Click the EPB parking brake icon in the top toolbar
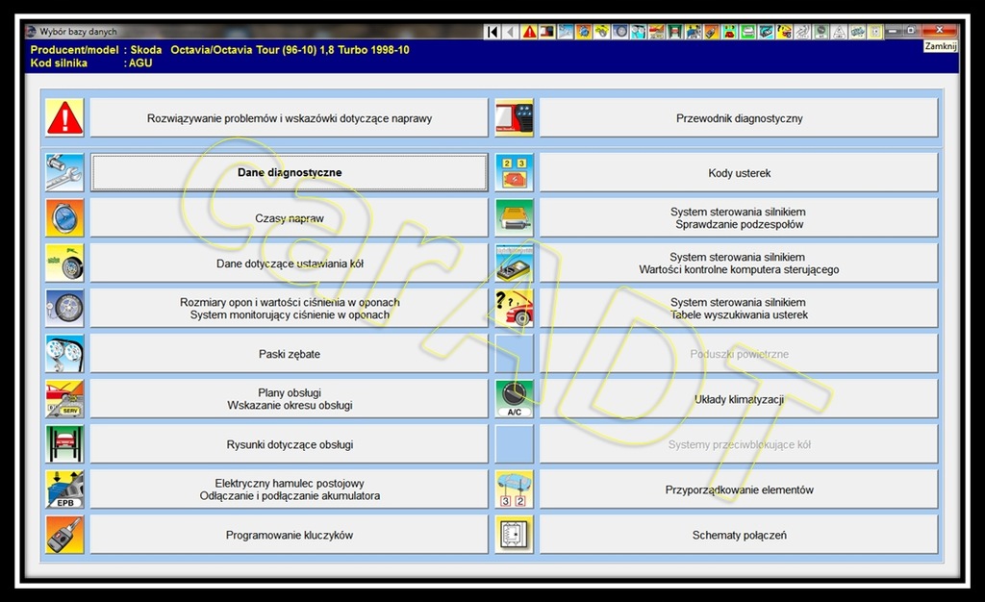Viewport: 985px width, 602px height. pyautogui.click(x=693, y=32)
